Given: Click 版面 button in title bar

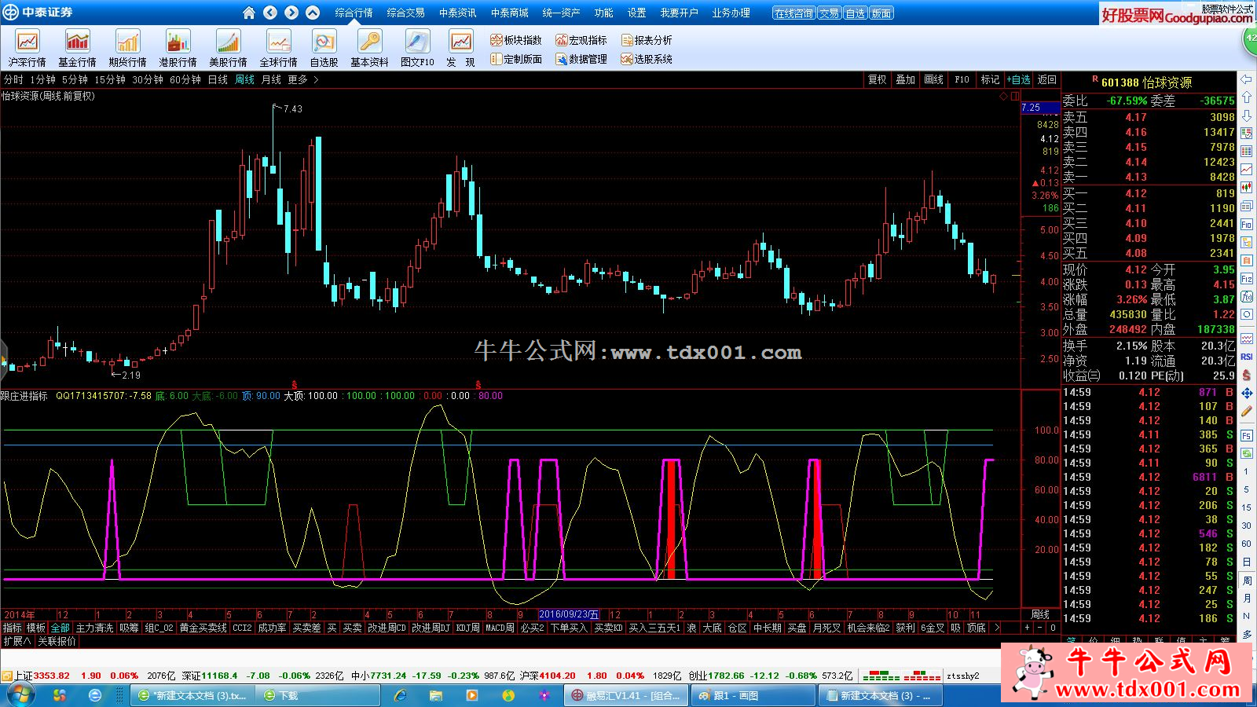Looking at the screenshot, I should point(881,13).
